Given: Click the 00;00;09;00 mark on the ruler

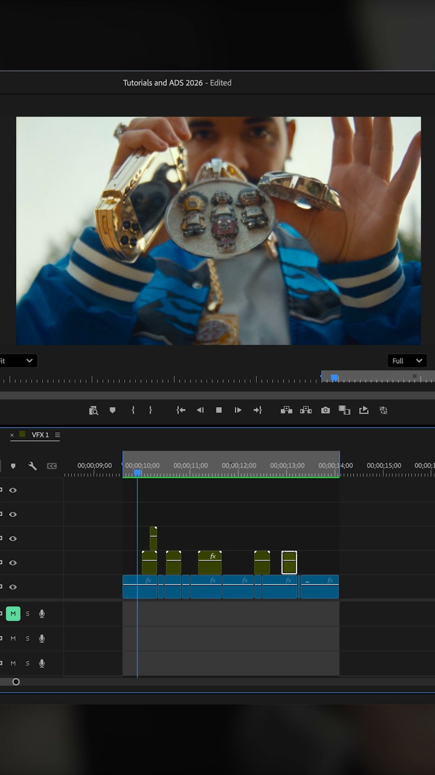Looking at the screenshot, I should tap(95, 465).
